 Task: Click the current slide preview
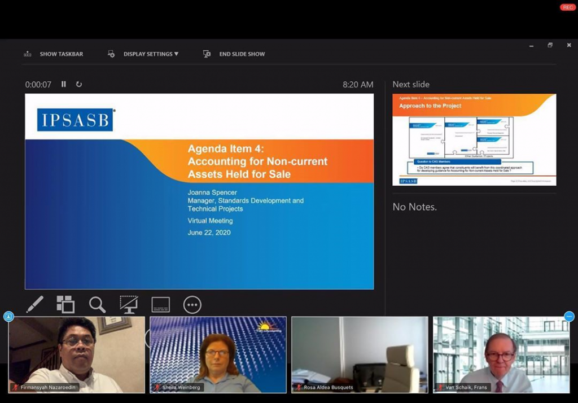(x=199, y=191)
